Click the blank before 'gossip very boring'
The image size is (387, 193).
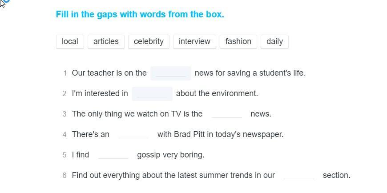[x=113, y=155]
